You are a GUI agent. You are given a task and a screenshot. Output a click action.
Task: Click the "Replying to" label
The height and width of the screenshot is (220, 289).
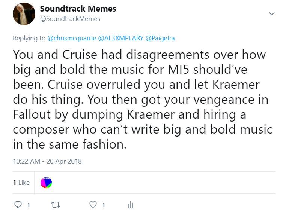(29, 38)
